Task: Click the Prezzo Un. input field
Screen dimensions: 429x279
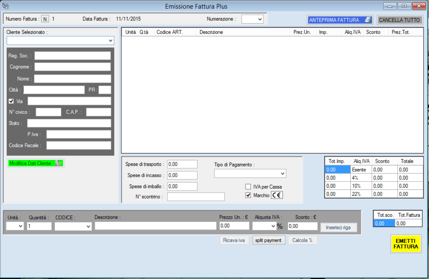Action: [234, 226]
